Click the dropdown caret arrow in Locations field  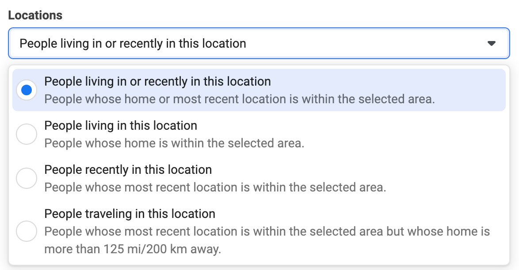(491, 43)
